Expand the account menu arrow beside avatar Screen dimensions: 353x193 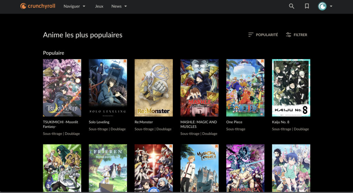331,6
